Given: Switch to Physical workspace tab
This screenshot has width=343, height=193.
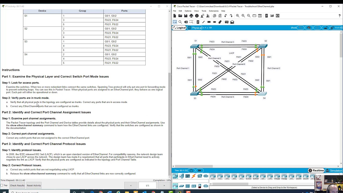Looking at the screenshot, I should (195, 28).
